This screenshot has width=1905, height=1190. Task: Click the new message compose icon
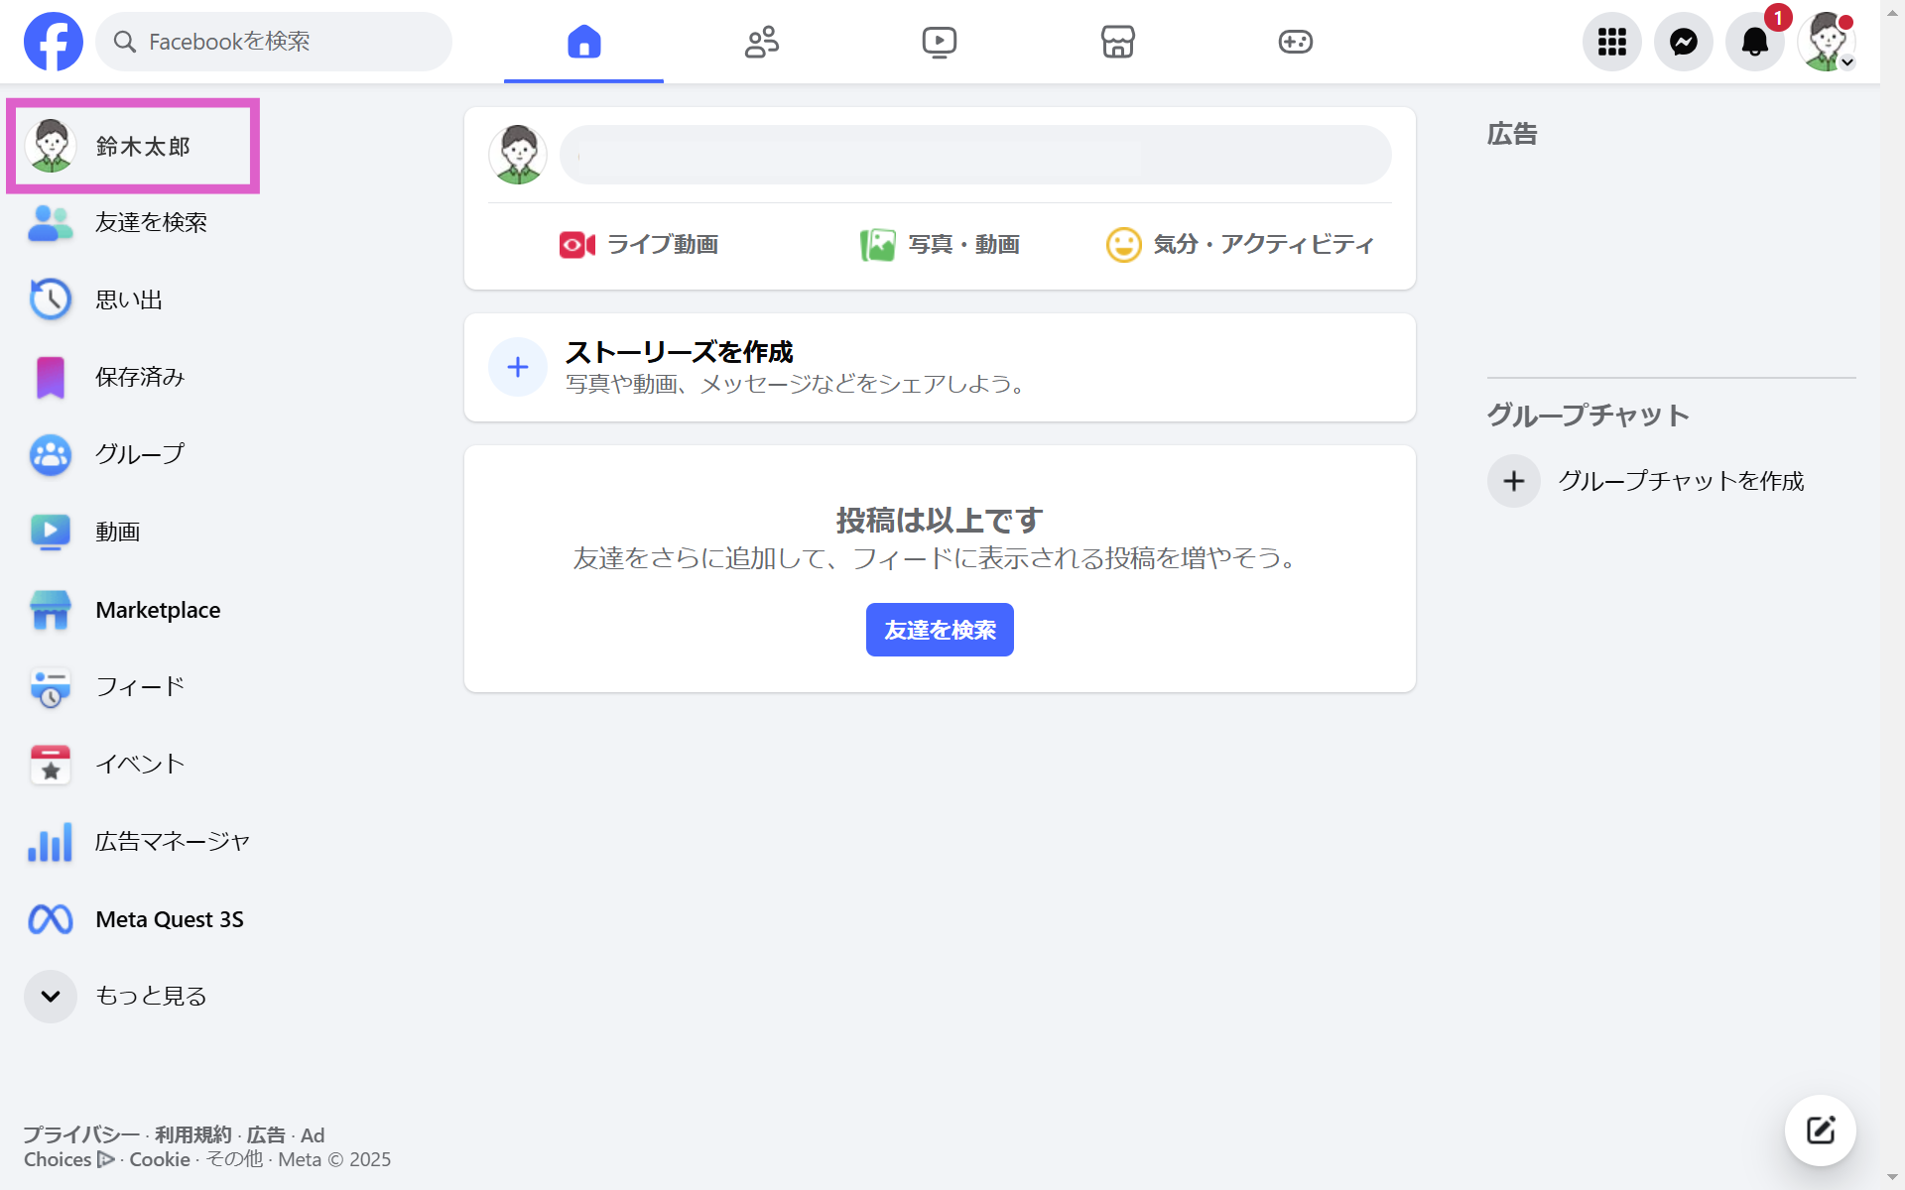click(x=1820, y=1130)
